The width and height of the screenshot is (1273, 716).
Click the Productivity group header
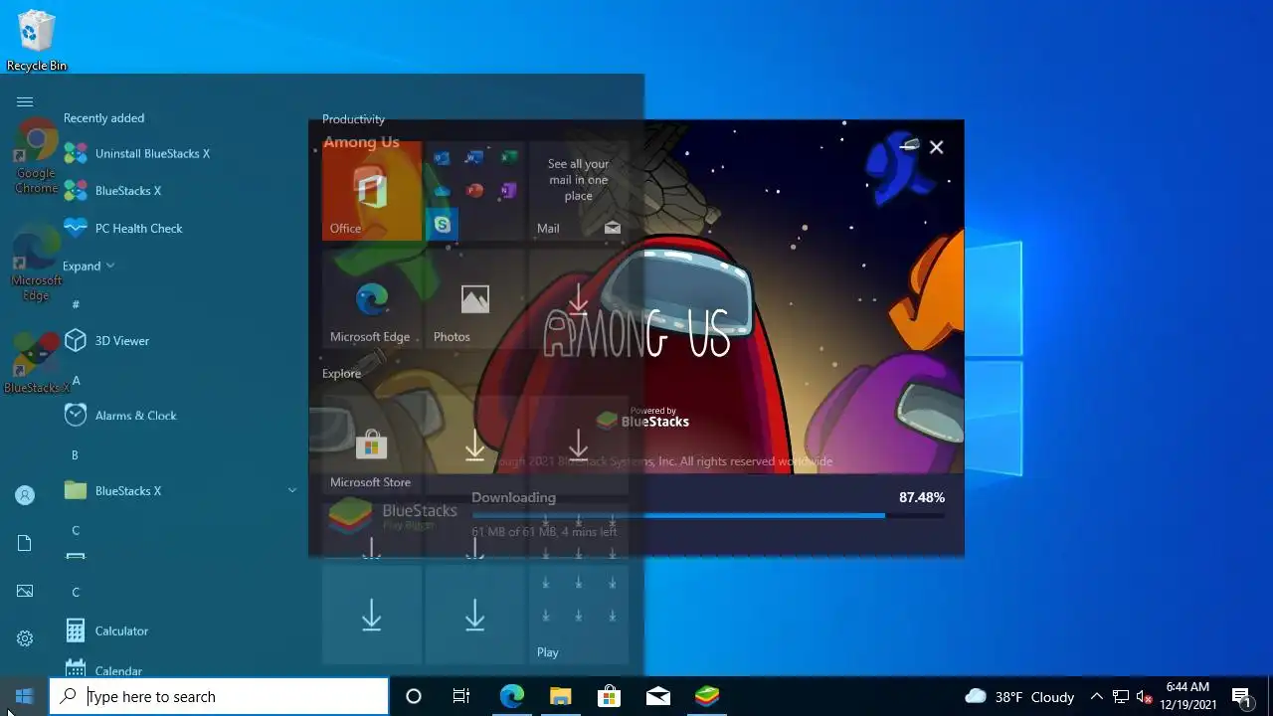point(353,118)
